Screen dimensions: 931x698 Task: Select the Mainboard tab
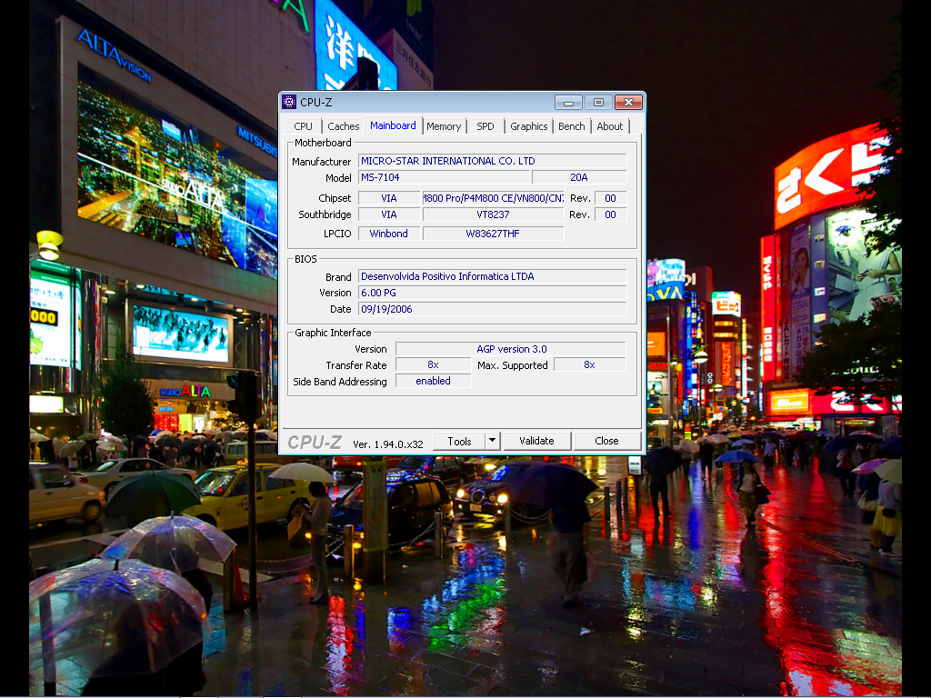point(393,125)
